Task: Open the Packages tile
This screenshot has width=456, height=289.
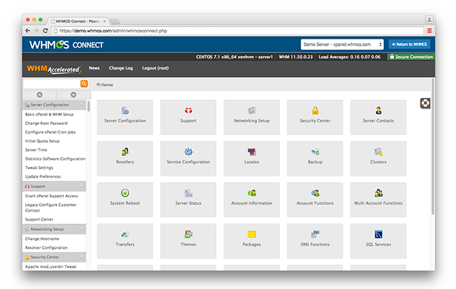Action: coord(252,241)
